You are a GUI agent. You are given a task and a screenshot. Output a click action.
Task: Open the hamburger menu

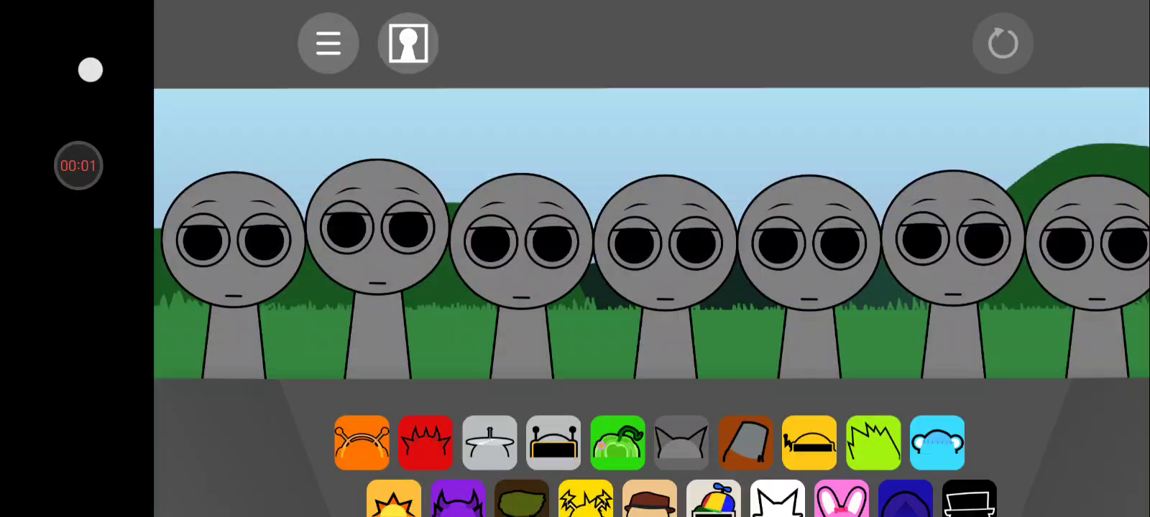click(328, 43)
